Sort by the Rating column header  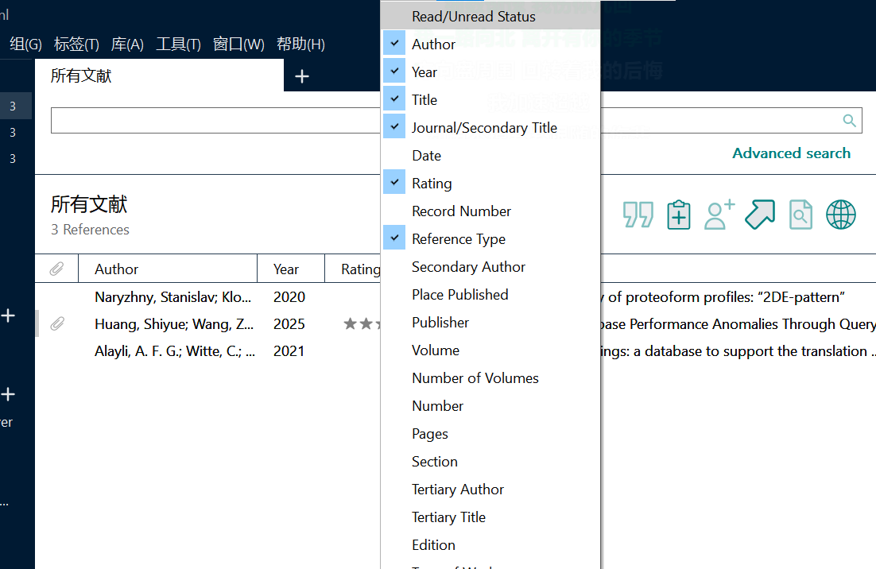coord(353,269)
